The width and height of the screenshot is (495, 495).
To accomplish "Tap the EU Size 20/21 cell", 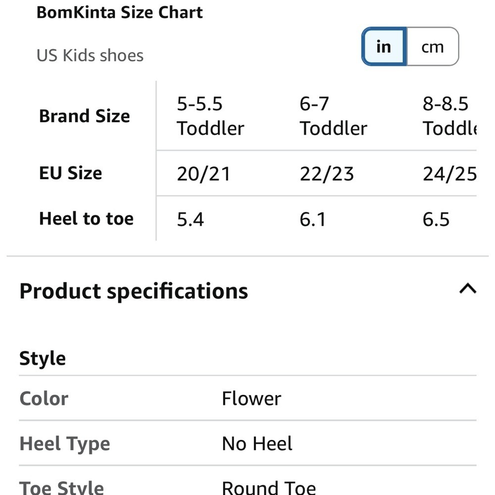I will coord(203,174).
